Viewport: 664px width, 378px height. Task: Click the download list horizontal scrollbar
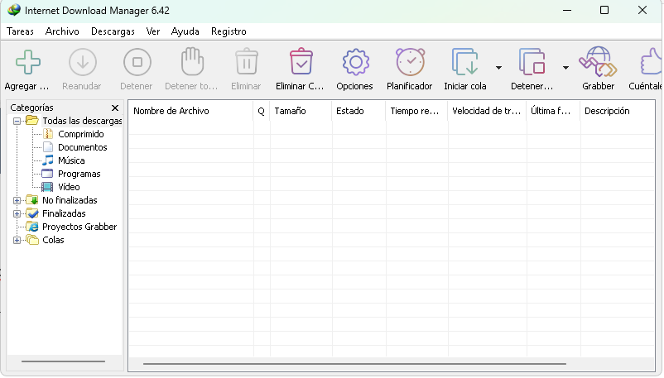[x=354, y=364]
